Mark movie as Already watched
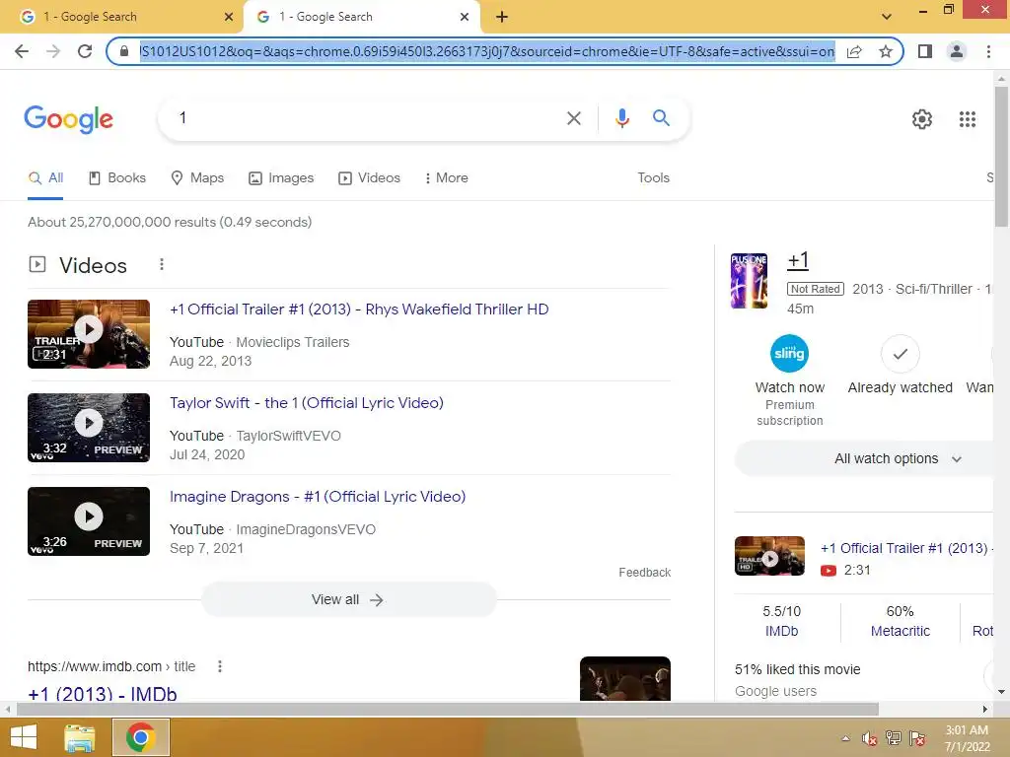The height and width of the screenshot is (757, 1010). (900, 354)
